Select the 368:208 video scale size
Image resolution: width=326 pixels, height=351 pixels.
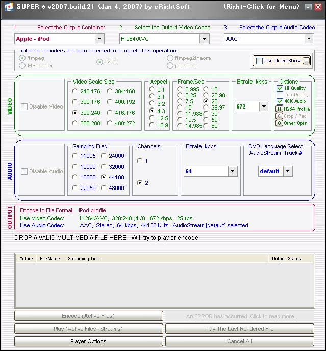[74, 123]
